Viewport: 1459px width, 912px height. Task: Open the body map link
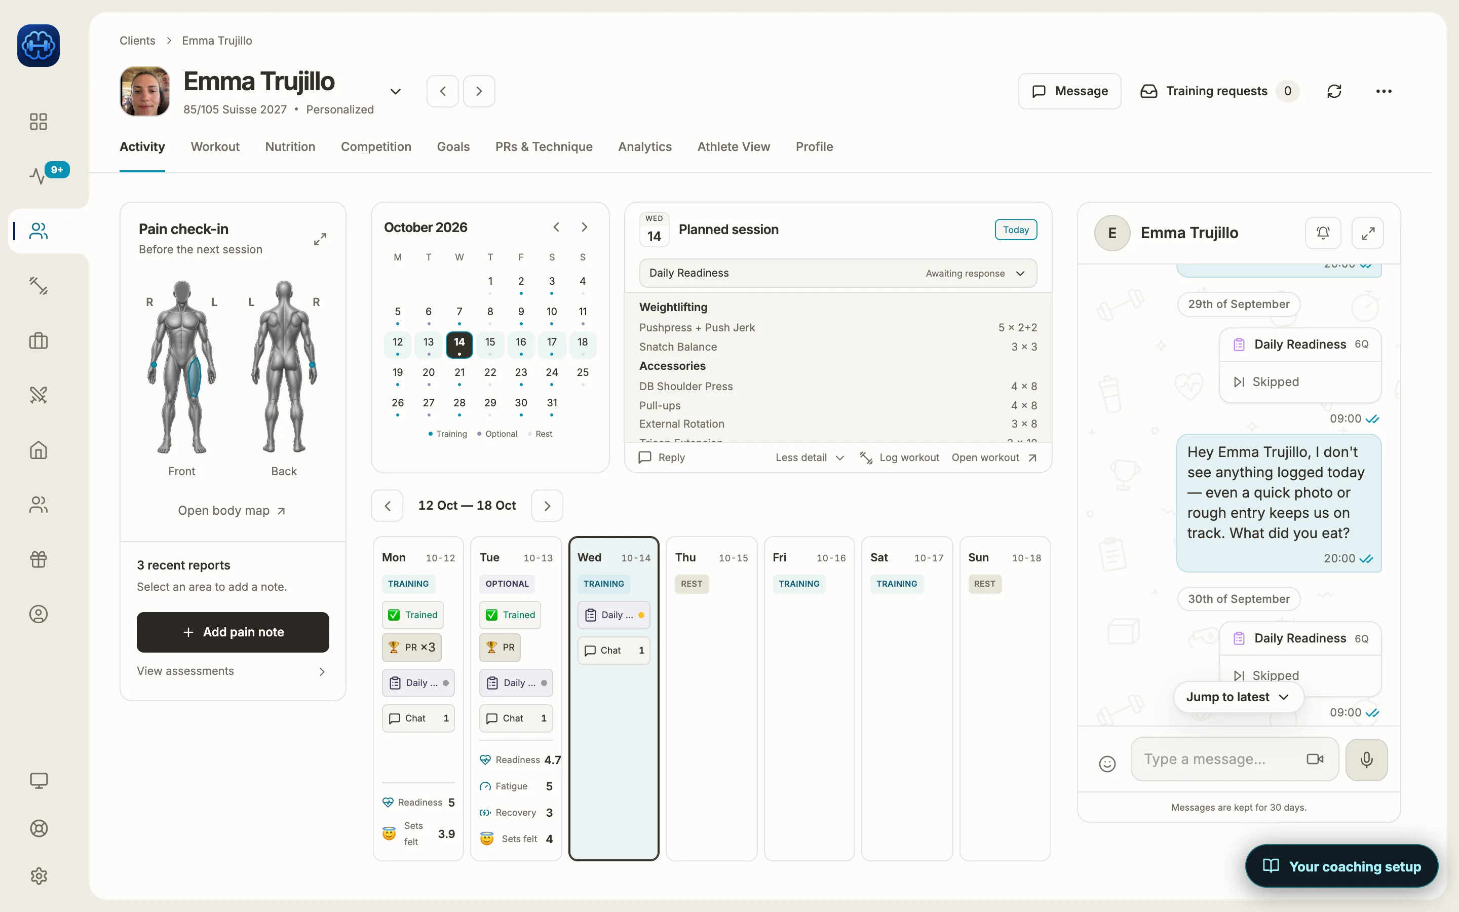232,510
